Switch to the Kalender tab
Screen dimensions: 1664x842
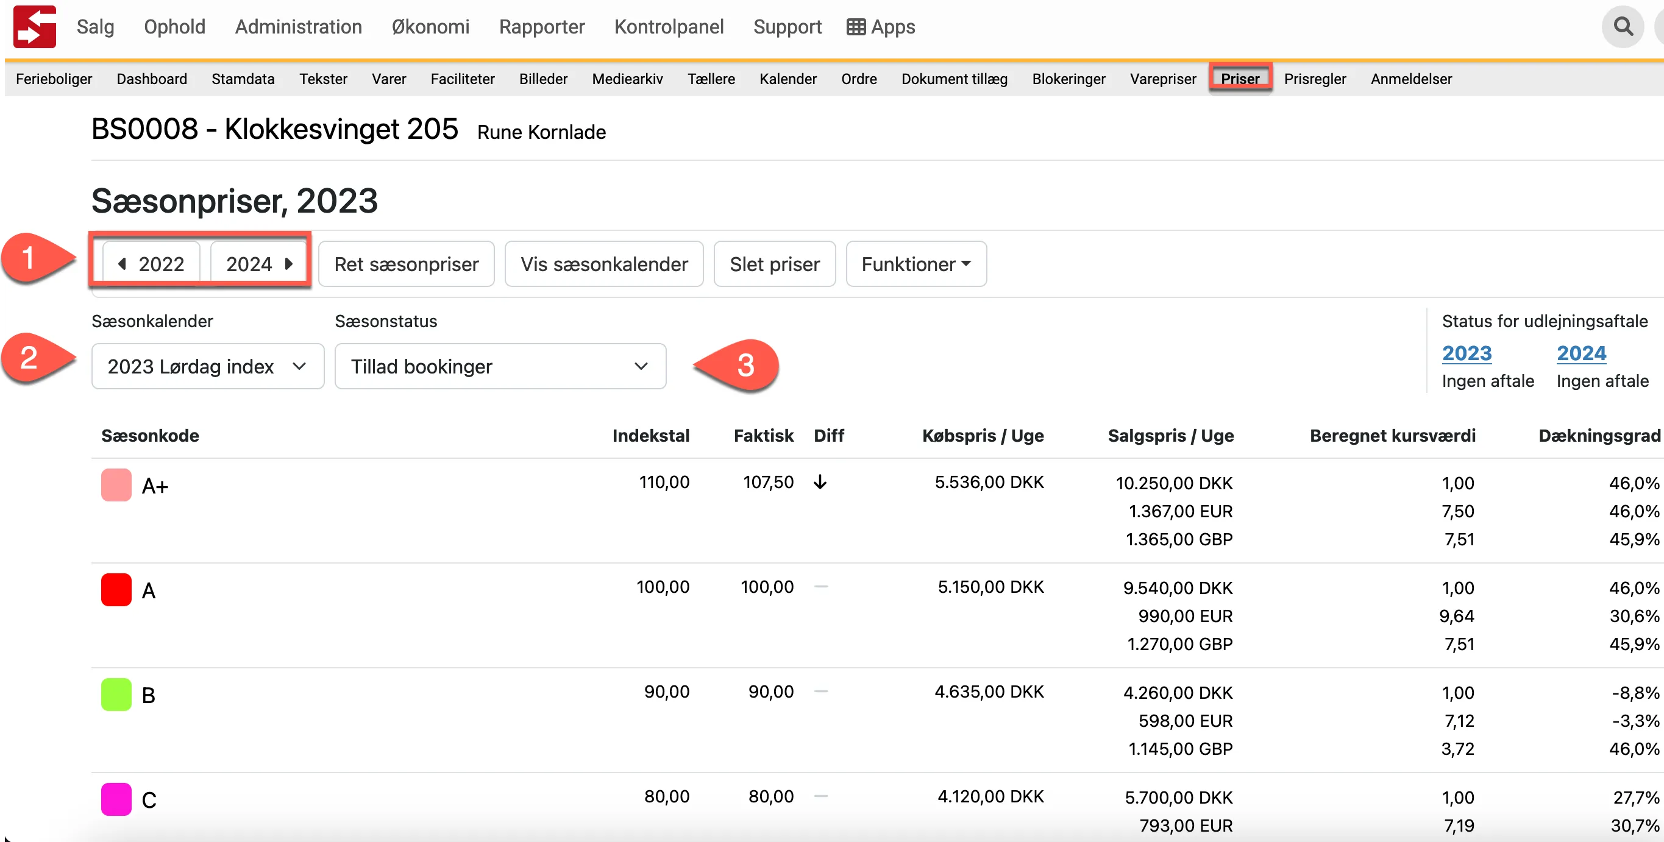pyautogui.click(x=788, y=79)
